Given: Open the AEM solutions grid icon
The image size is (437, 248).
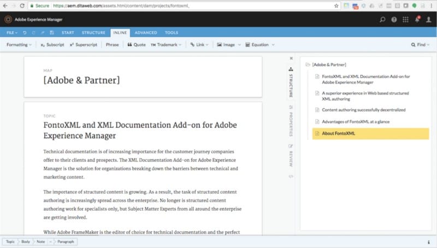Looking at the screenshot, I should 405,19.
